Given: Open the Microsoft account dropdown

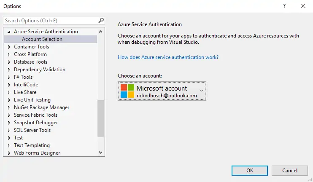Looking at the screenshot, I should pyautogui.click(x=162, y=91).
